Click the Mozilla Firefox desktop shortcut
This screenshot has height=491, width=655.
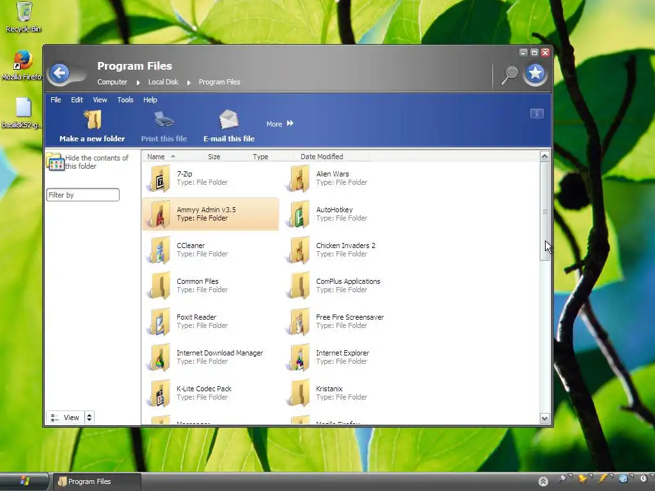click(22, 66)
